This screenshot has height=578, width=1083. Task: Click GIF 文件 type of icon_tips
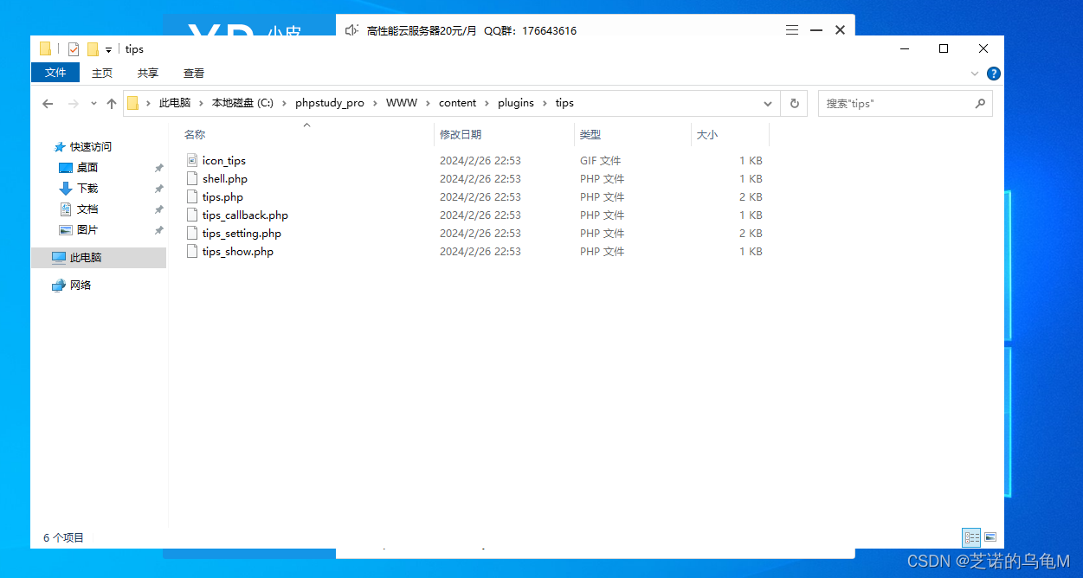click(601, 160)
